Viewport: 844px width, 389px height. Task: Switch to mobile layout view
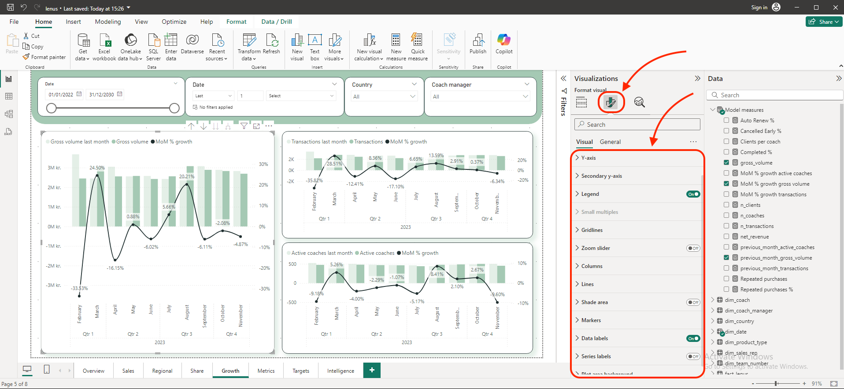pyautogui.click(x=47, y=370)
